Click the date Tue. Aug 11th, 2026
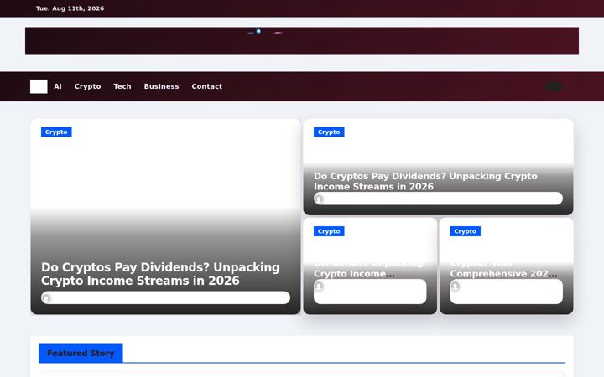604x377 pixels. tap(70, 8)
